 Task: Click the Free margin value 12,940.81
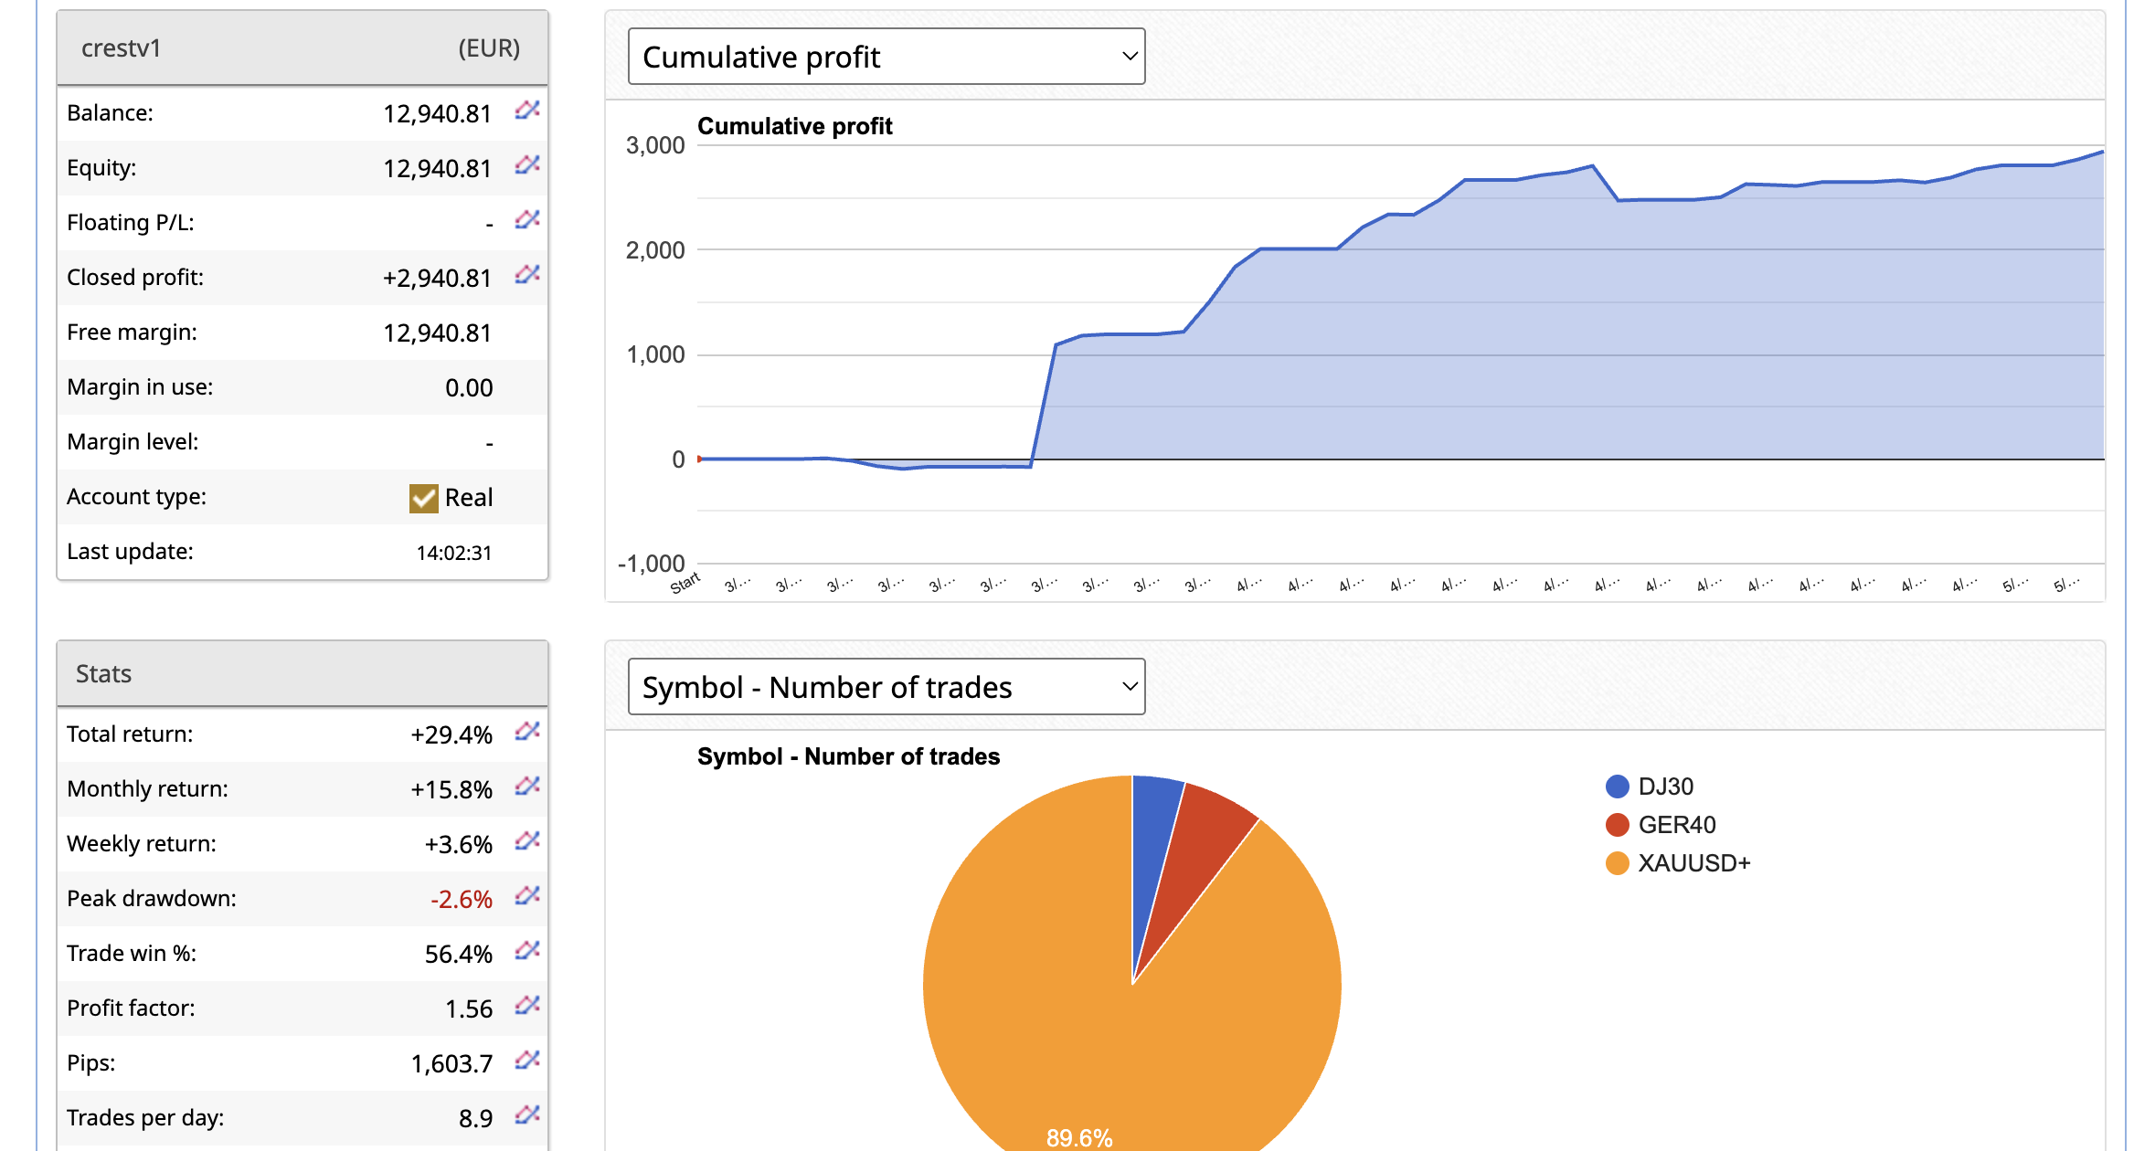pyautogui.click(x=437, y=333)
